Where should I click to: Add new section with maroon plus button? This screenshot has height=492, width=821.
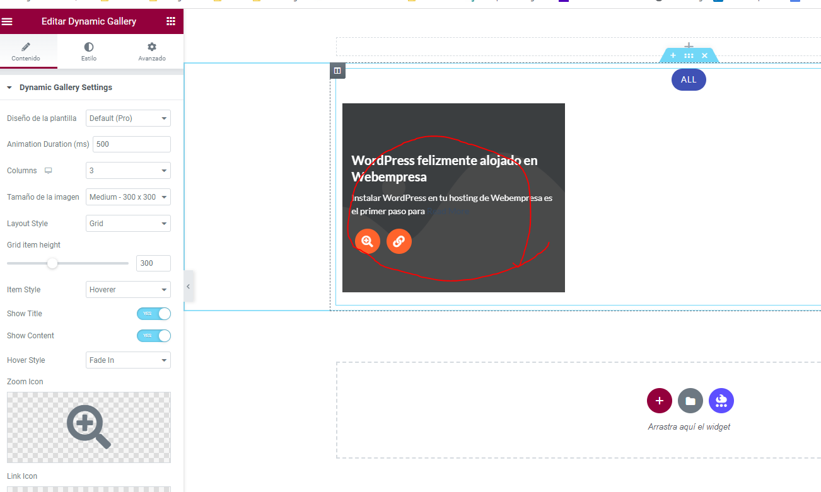click(x=660, y=401)
